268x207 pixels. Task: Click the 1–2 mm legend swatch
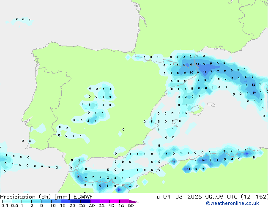coord(27,202)
